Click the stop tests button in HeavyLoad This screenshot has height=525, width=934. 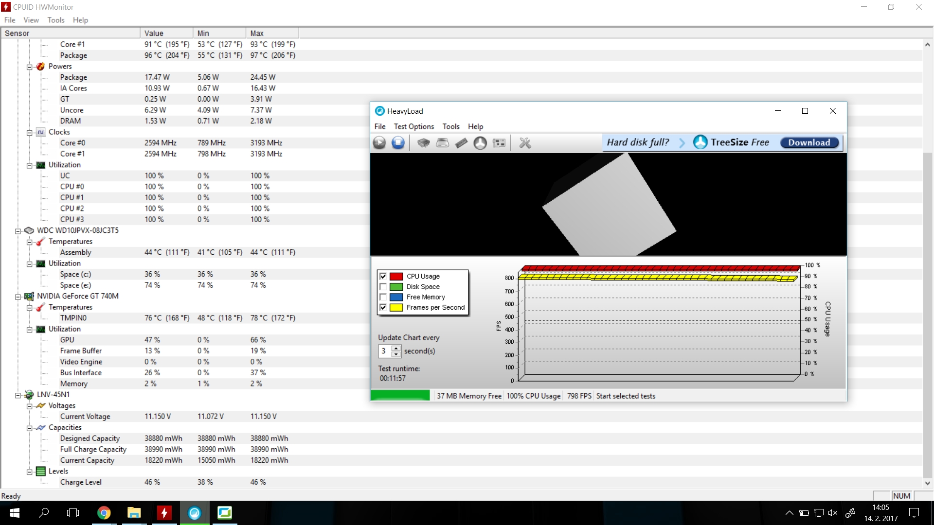398,143
